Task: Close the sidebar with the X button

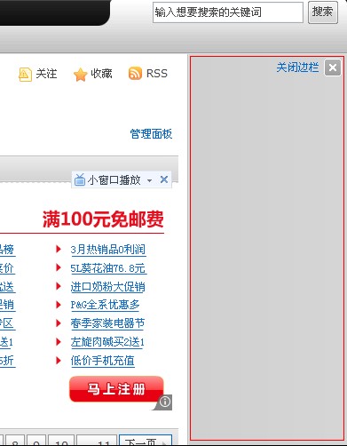Action: pos(333,68)
